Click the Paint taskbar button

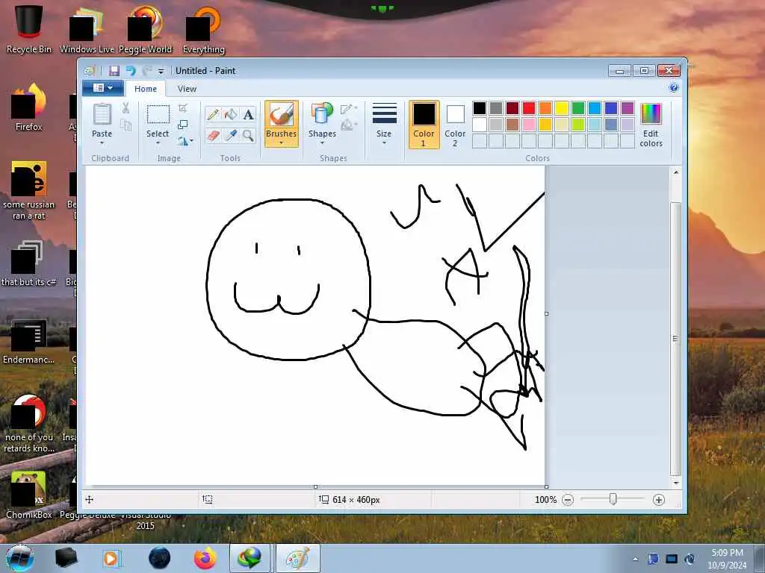pyautogui.click(x=297, y=558)
